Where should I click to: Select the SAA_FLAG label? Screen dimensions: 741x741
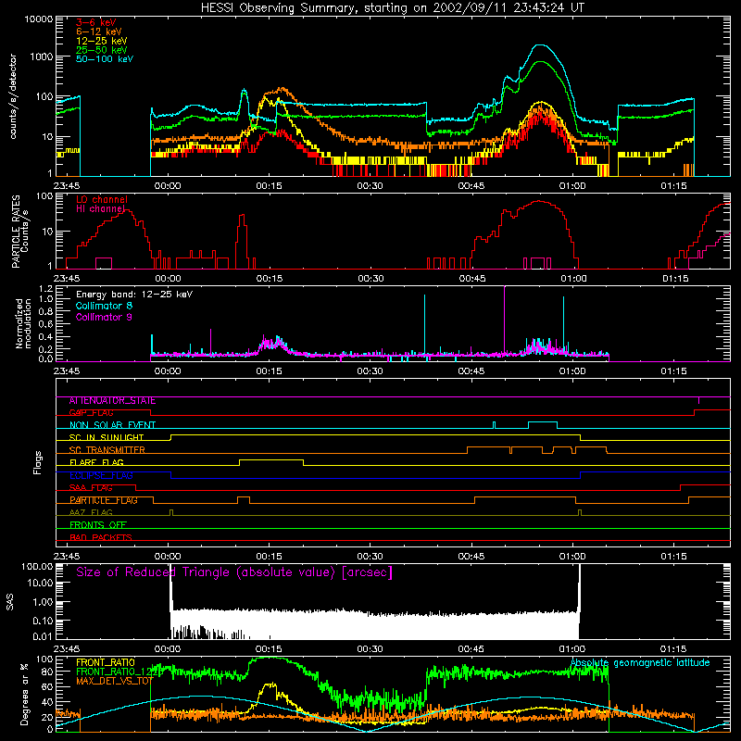91,488
